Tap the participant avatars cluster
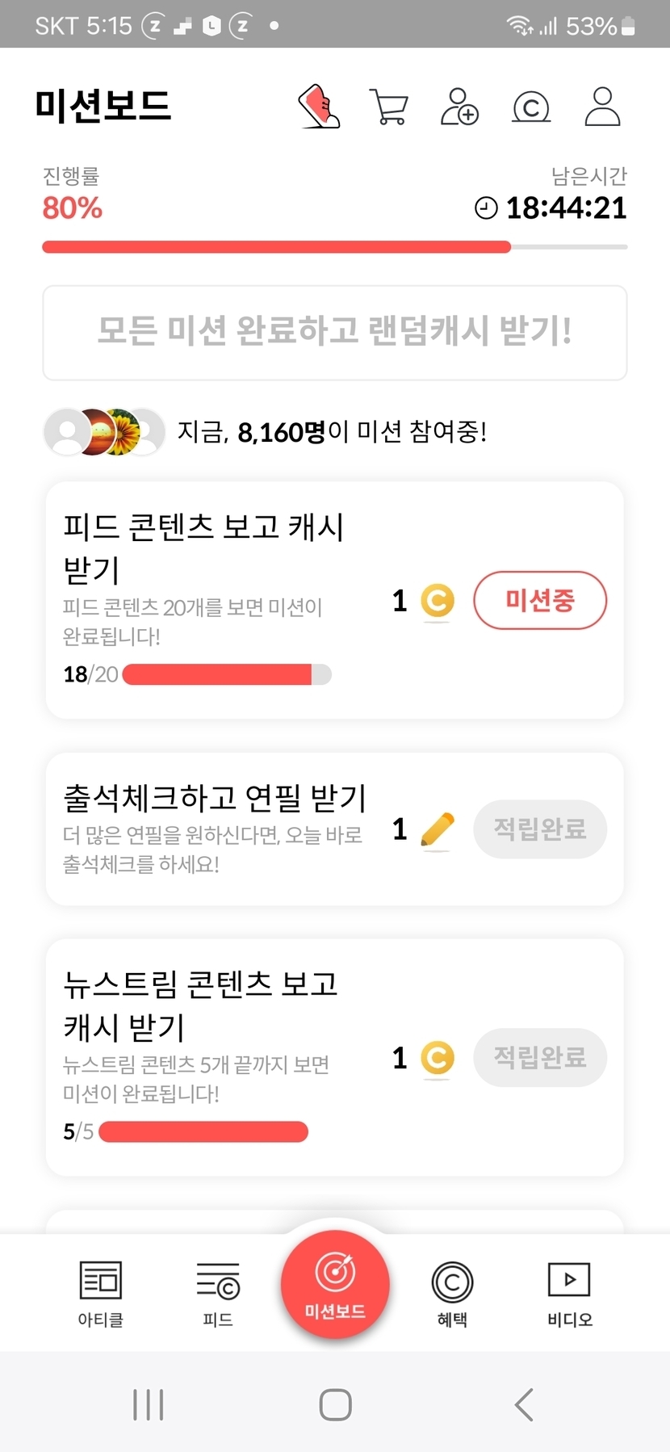The image size is (670, 1452). point(104,432)
